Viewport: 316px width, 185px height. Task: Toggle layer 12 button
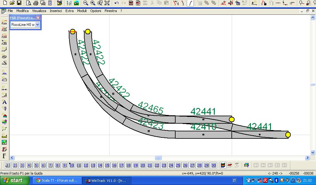(x=86, y=165)
